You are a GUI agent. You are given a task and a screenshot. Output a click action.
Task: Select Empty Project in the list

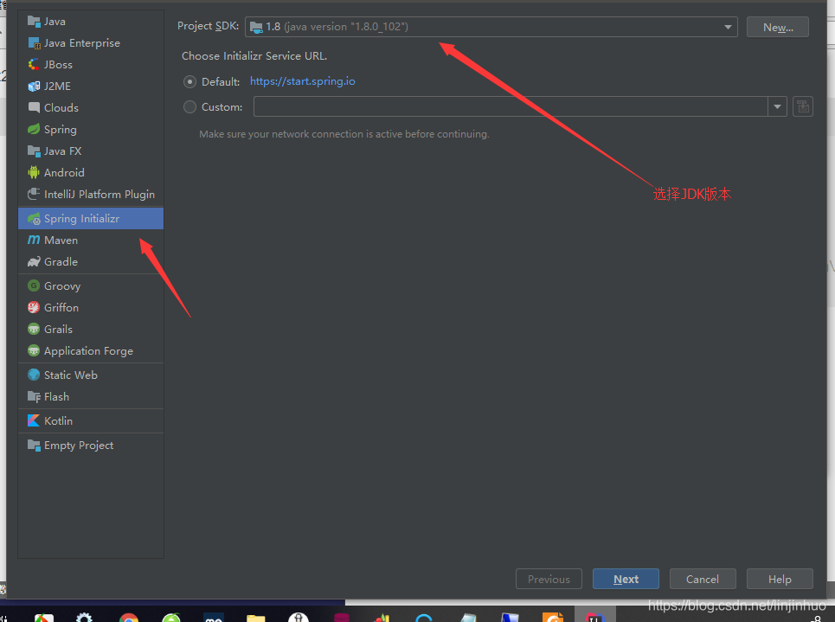[91, 446]
